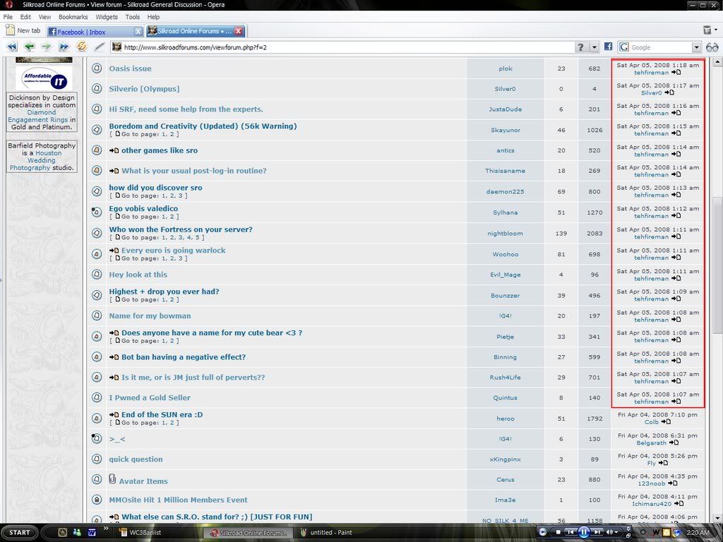Viewport: 723px width, 542px height.
Task: Click the newest post arrow before 'other games like sro'
Action: 114,150
